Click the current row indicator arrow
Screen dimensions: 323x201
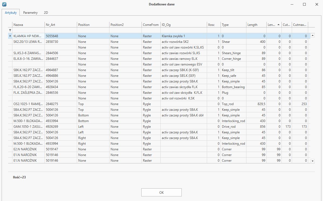click(10, 36)
